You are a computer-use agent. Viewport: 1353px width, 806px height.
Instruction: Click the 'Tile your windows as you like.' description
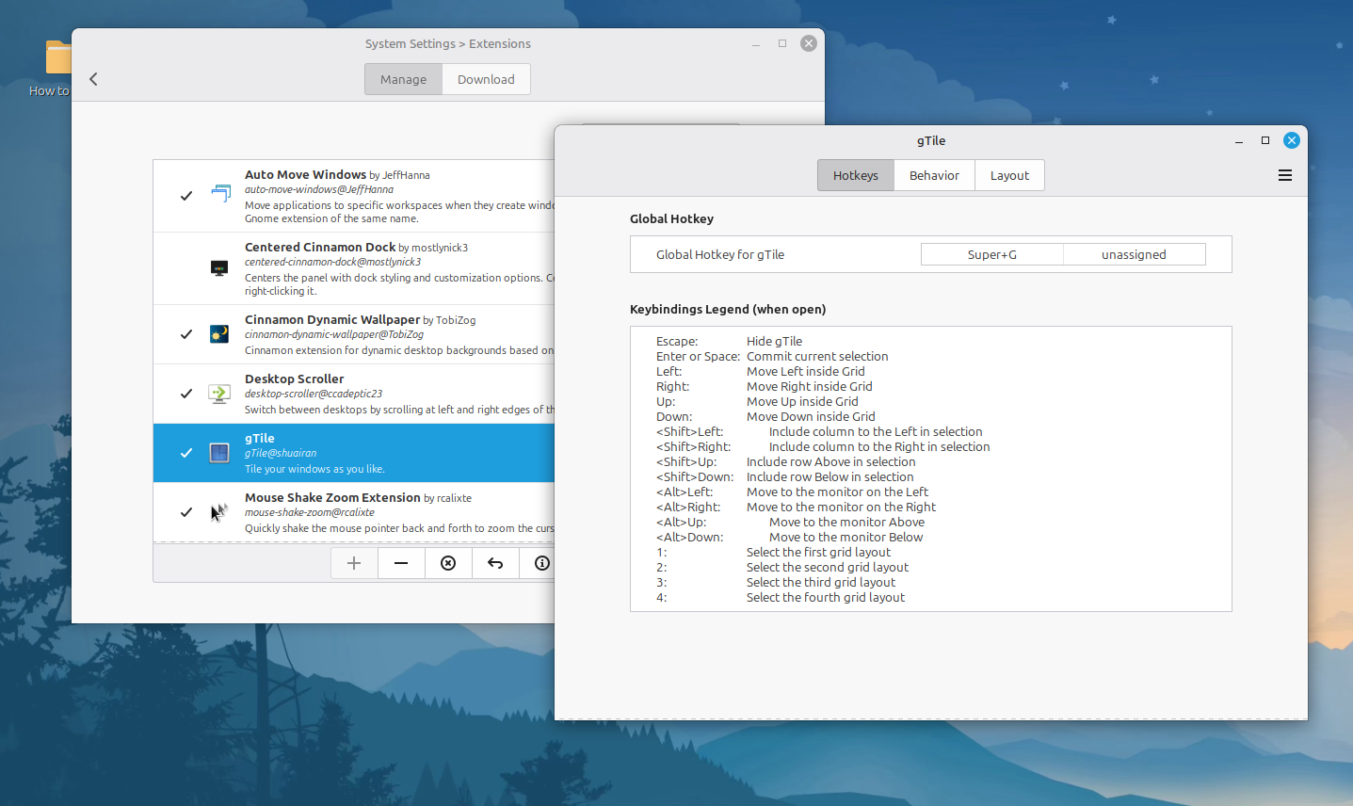coord(314,469)
